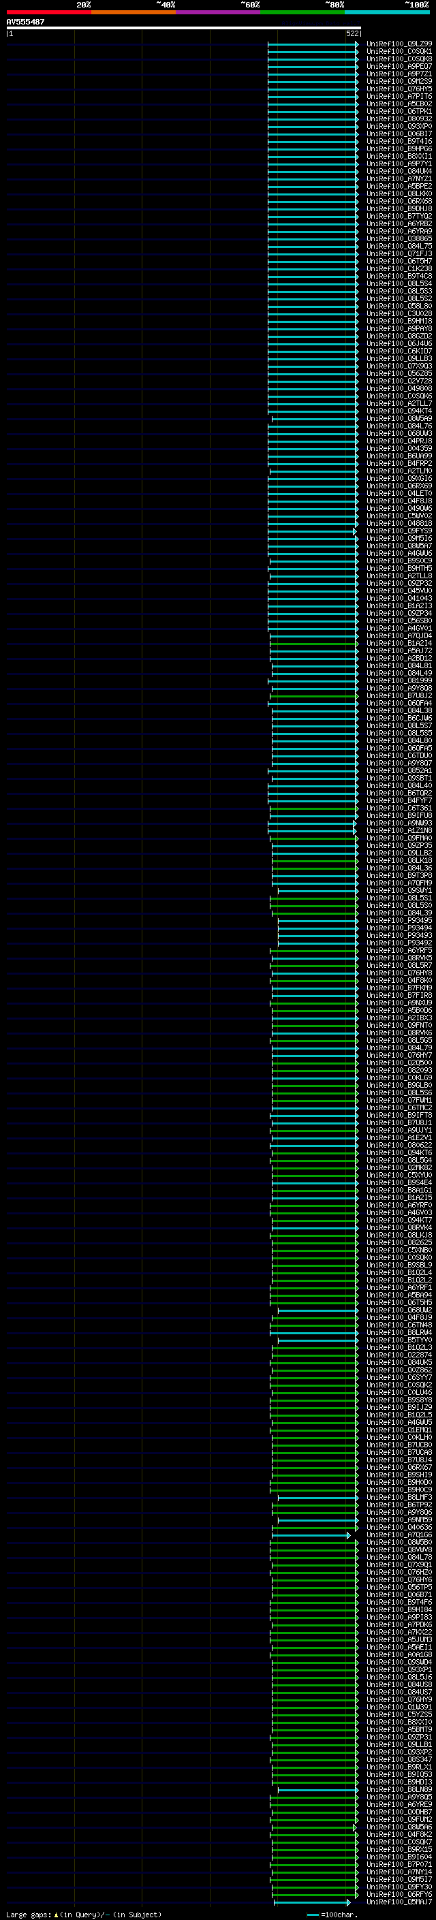Select hit label UniRef100_Q6RFY6
This screenshot has width=436, height=1920.
click(x=399, y=1895)
